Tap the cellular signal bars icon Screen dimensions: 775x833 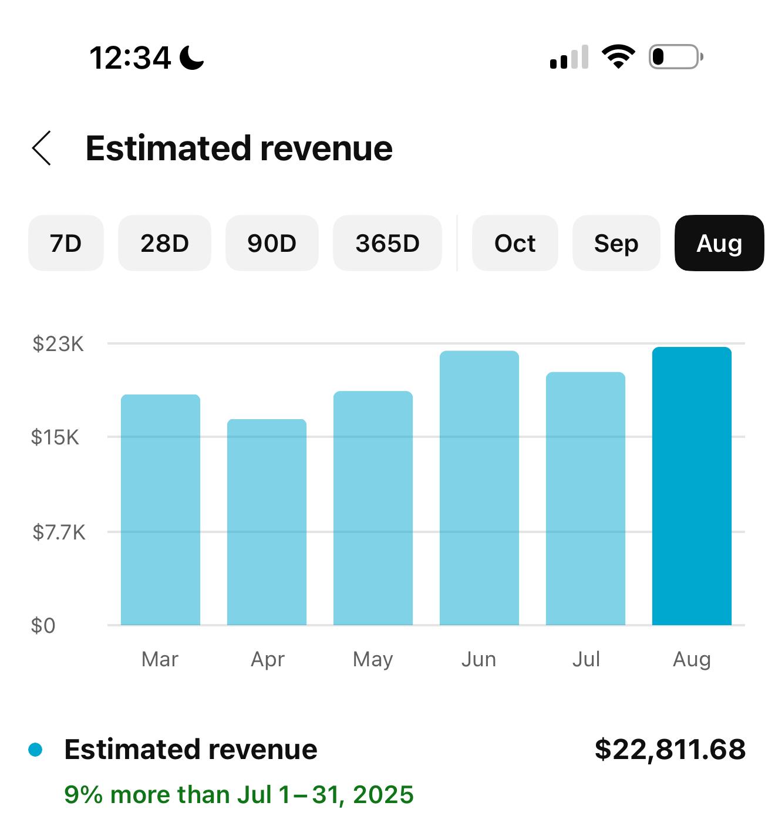568,58
